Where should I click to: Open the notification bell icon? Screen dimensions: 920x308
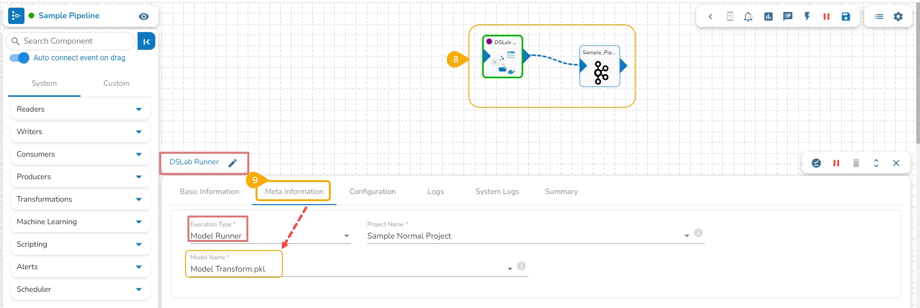point(748,17)
